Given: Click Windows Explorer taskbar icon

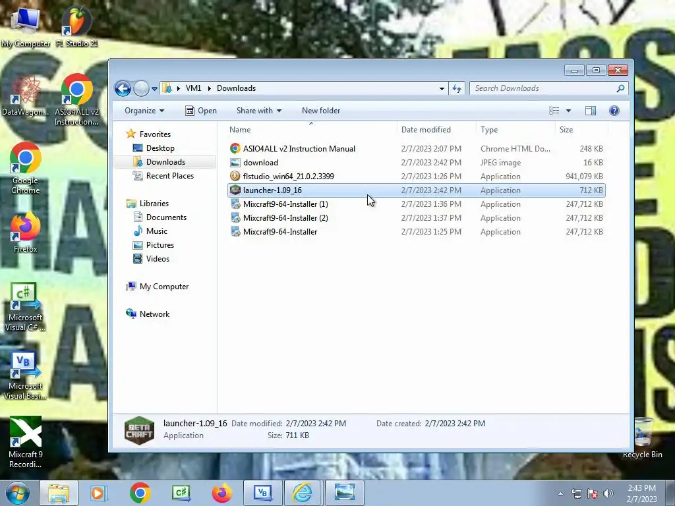Looking at the screenshot, I should [59, 493].
